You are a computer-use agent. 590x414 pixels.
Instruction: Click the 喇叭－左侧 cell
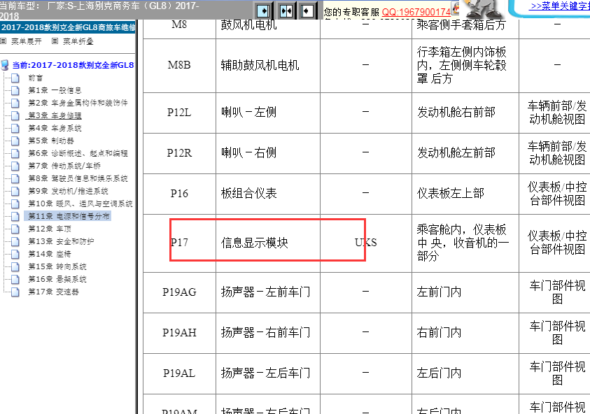coord(268,113)
